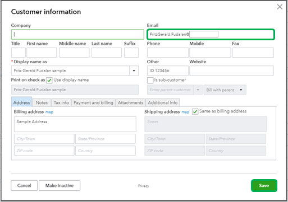Open the Shipping address map link

pyautogui.click(x=185, y=112)
